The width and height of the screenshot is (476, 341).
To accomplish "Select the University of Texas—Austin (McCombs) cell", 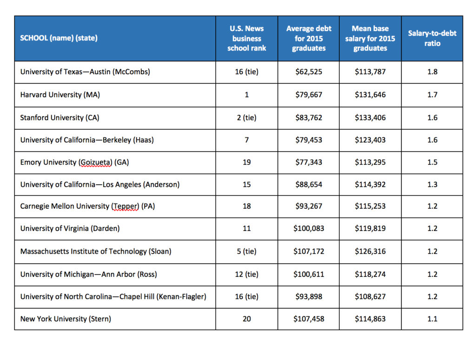I will pyautogui.click(x=115, y=72).
